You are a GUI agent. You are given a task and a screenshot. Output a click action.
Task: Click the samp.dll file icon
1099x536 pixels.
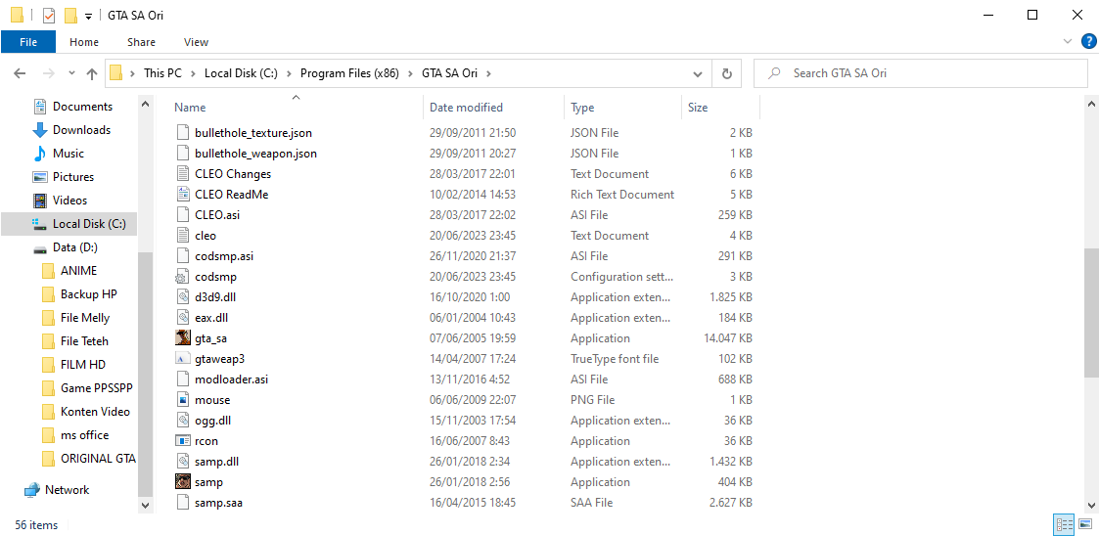182,462
